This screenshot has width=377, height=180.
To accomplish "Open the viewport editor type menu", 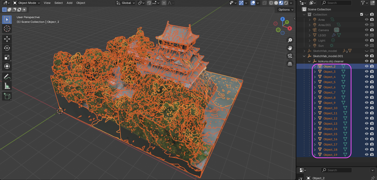I will click(x=6, y=3).
